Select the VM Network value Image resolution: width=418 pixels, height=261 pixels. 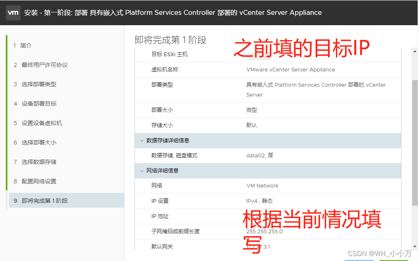point(262,186)
